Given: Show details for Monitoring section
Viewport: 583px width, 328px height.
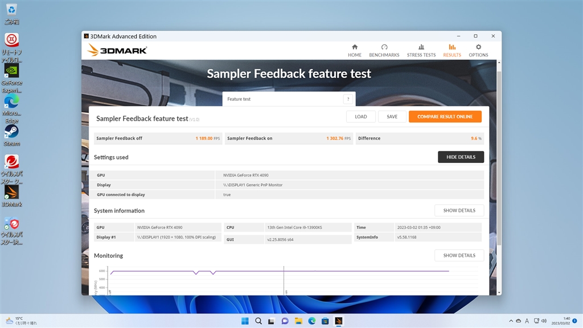Looking at the screenshot, I should point(459,256).
